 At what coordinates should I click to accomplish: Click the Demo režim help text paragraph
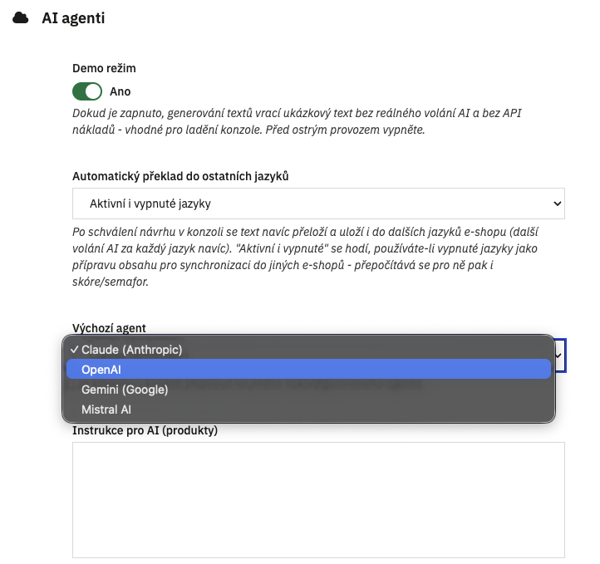point(297,121)
